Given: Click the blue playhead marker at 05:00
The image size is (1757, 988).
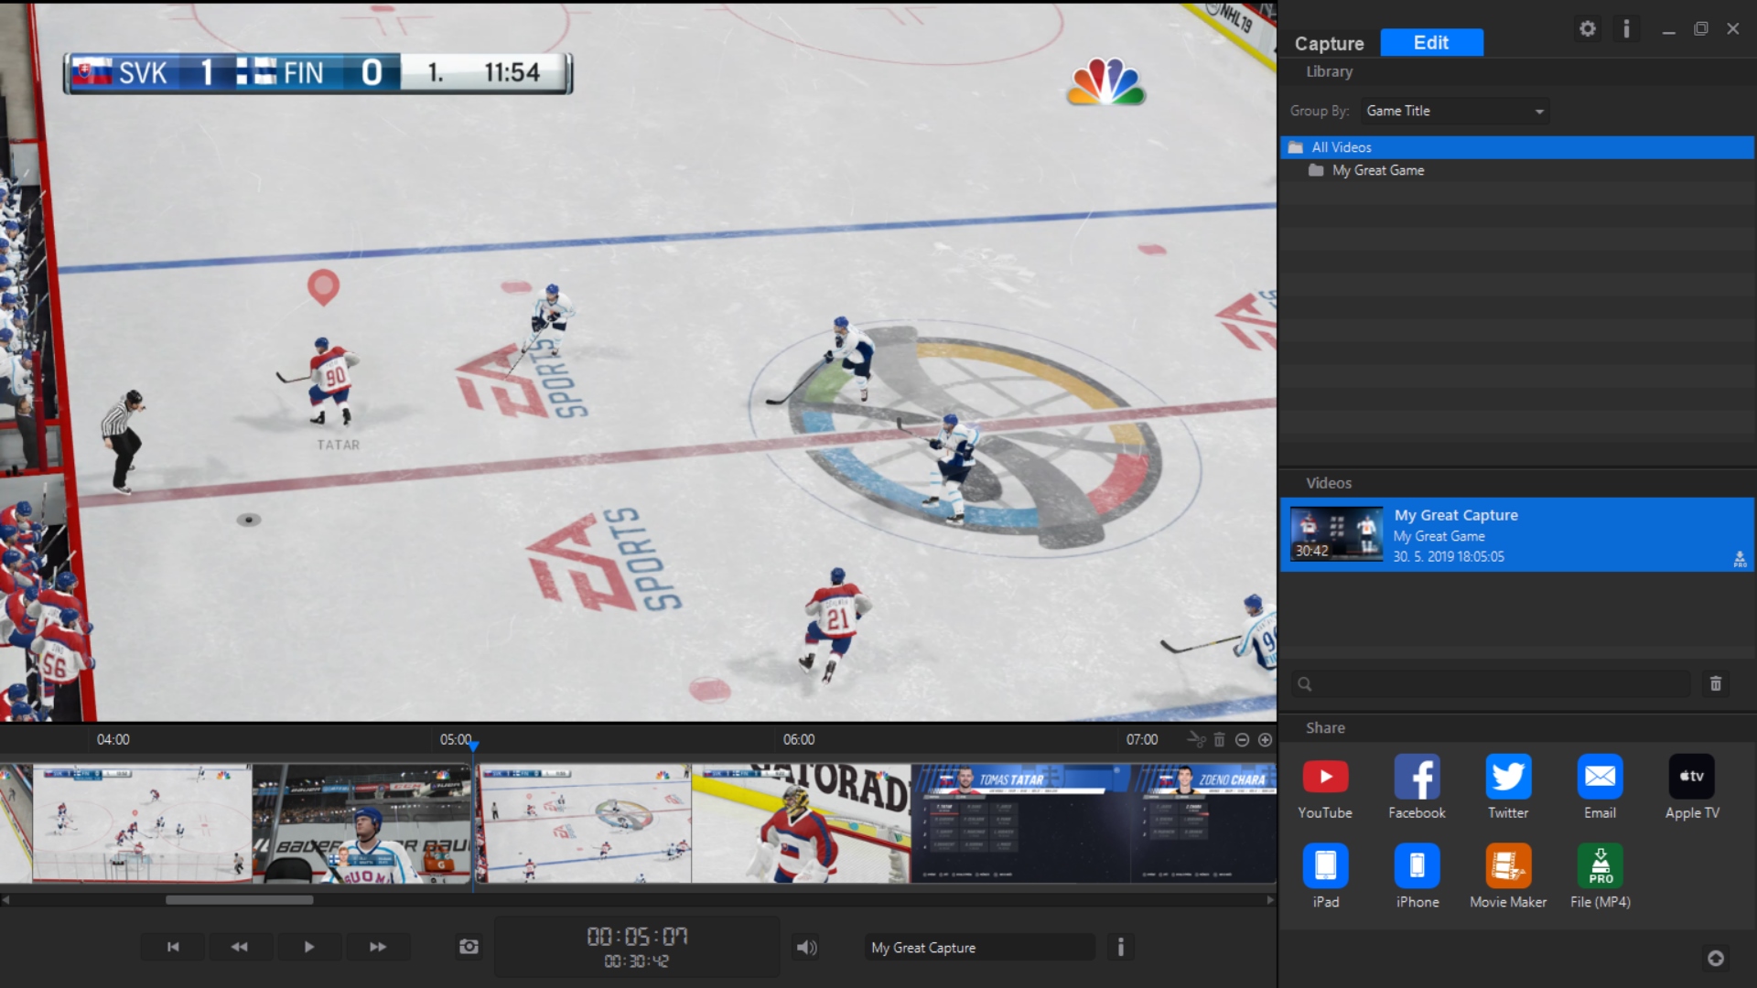Looking at the screenshot, I should point(474,746).
